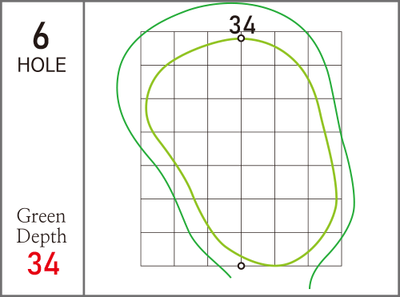Click the bottom circle marker below green
Image resolution: width=400 pixels, height=297 pixels.
(241, 266)
